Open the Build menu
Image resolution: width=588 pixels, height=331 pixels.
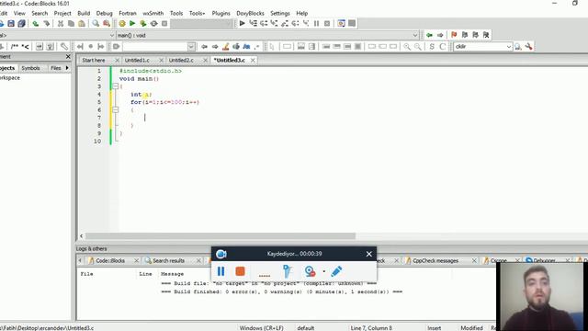84,13
